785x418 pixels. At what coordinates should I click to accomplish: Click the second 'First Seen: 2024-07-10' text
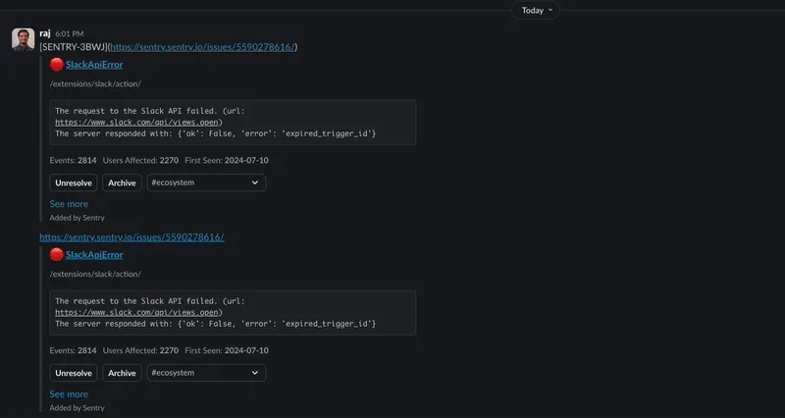(227, 351)
